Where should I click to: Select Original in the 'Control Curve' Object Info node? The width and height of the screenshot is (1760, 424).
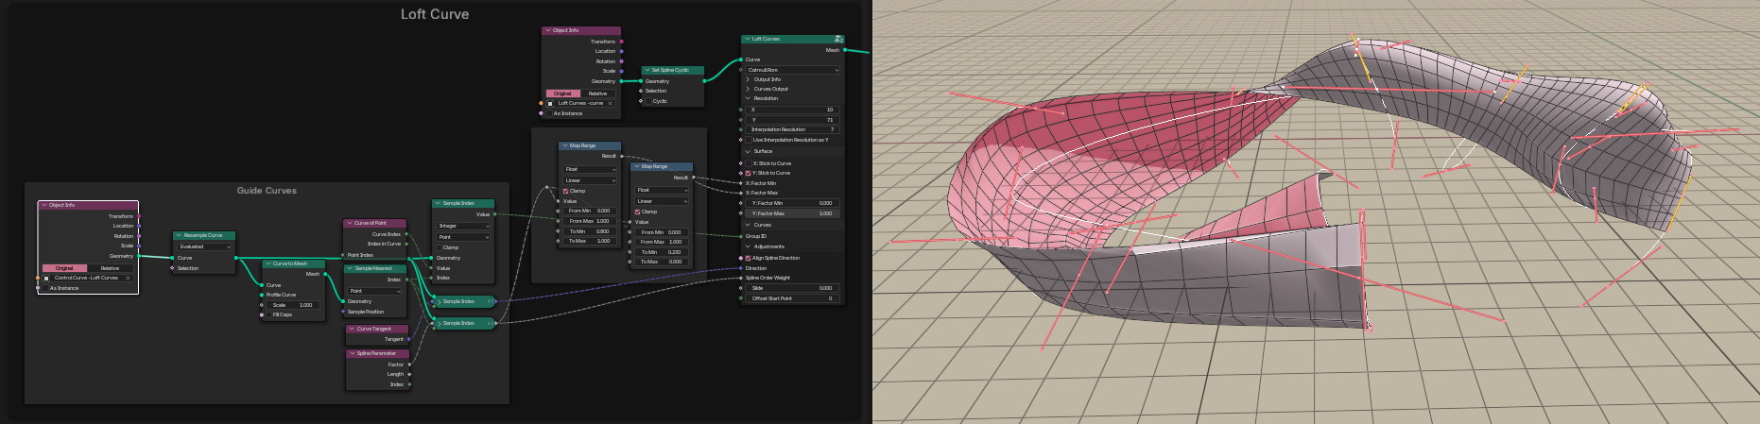click(64, 268)
